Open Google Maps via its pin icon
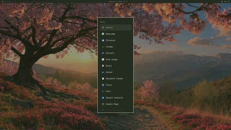The width and height of the screenshot is (231, 130). 103,104
